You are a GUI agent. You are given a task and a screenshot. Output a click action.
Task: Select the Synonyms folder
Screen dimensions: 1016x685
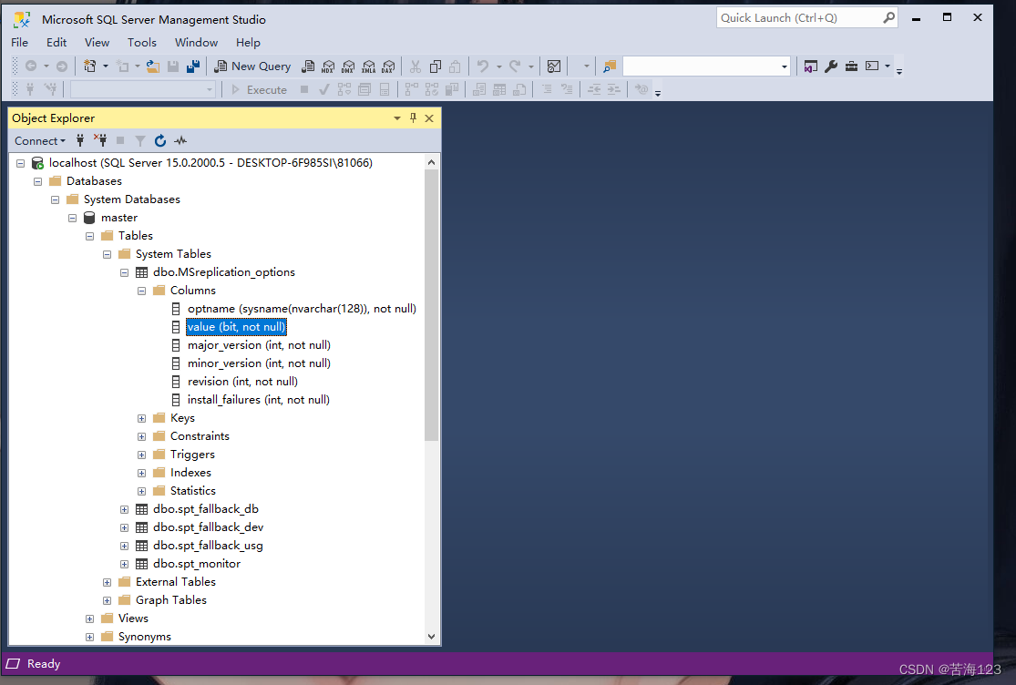(144, 637)
